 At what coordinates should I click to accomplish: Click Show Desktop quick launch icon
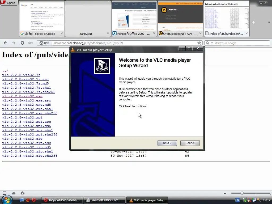(22, 200)
